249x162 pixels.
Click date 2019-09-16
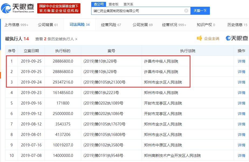click(31, 103)
